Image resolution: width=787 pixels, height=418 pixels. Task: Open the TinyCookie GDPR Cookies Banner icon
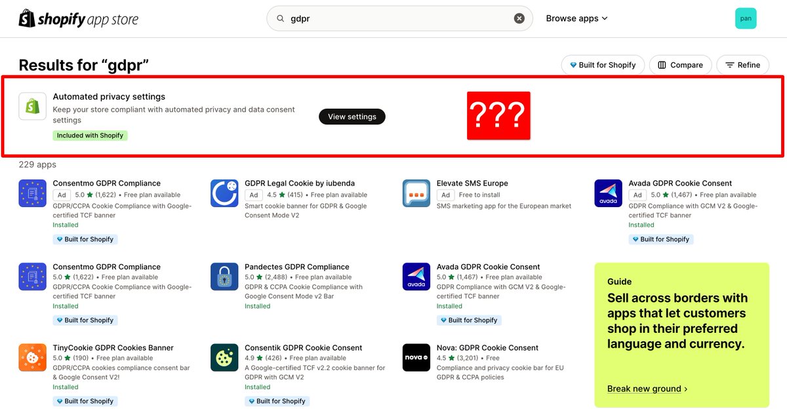coord(32,358)
